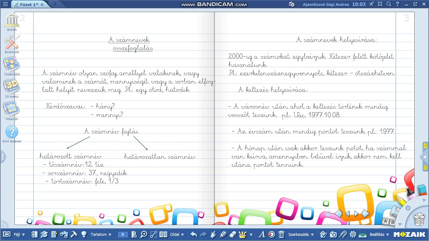The width and height of the screenshot is (429, 241).
Task: Toggle the two-page view icon
Action: [163, 234]
